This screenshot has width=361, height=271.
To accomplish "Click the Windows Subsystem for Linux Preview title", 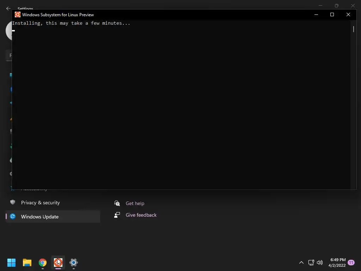I will point(58,15).
